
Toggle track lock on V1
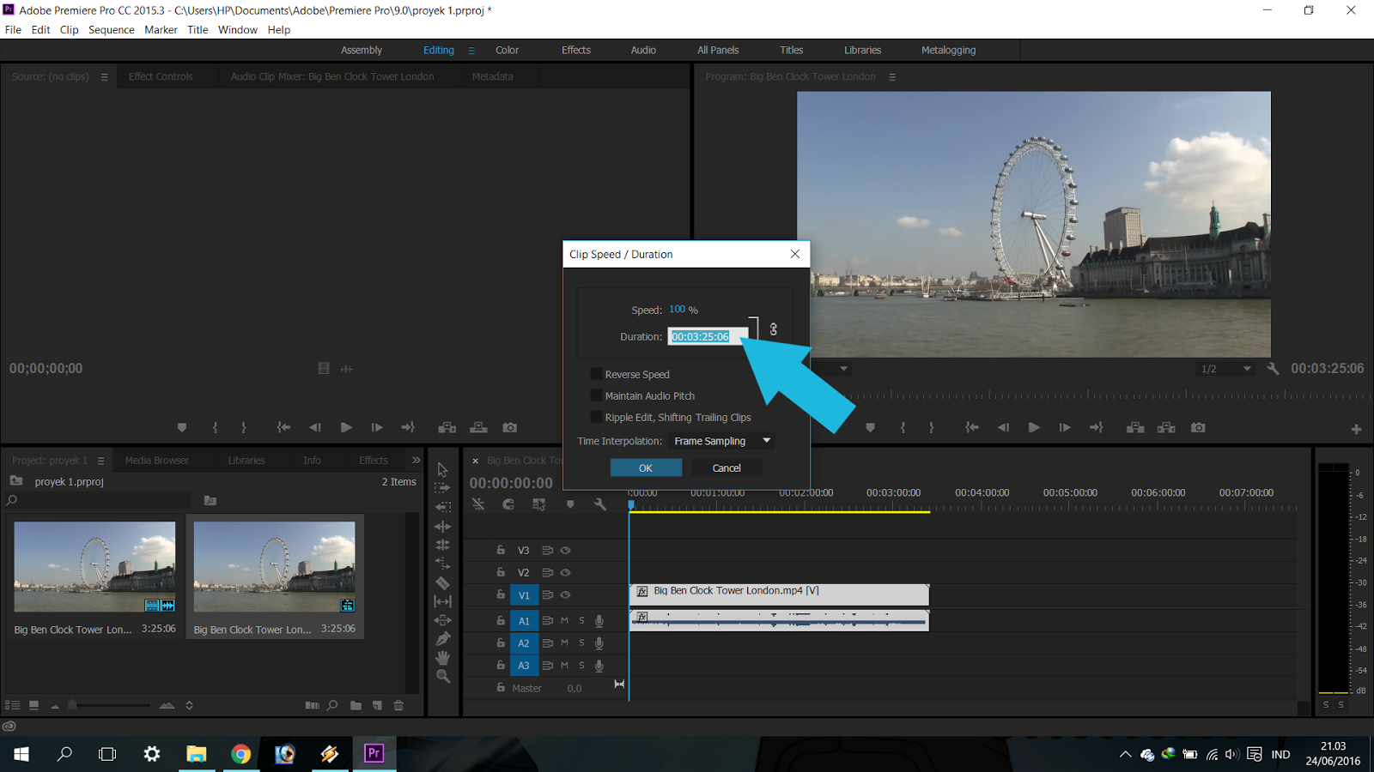coord(501,594)
